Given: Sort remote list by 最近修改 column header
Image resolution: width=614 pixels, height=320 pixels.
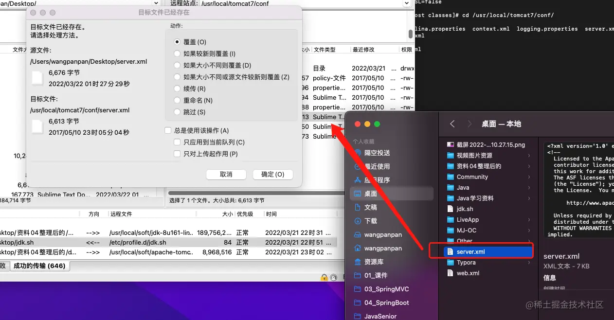Looking at the screenshot, I should 374,50.
